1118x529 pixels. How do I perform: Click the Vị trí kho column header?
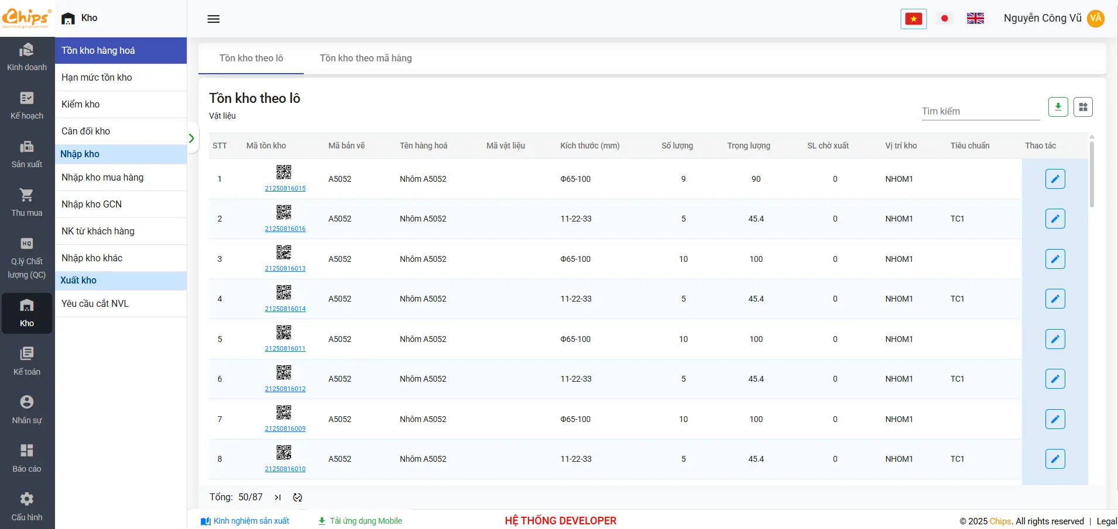coord(901,146)
